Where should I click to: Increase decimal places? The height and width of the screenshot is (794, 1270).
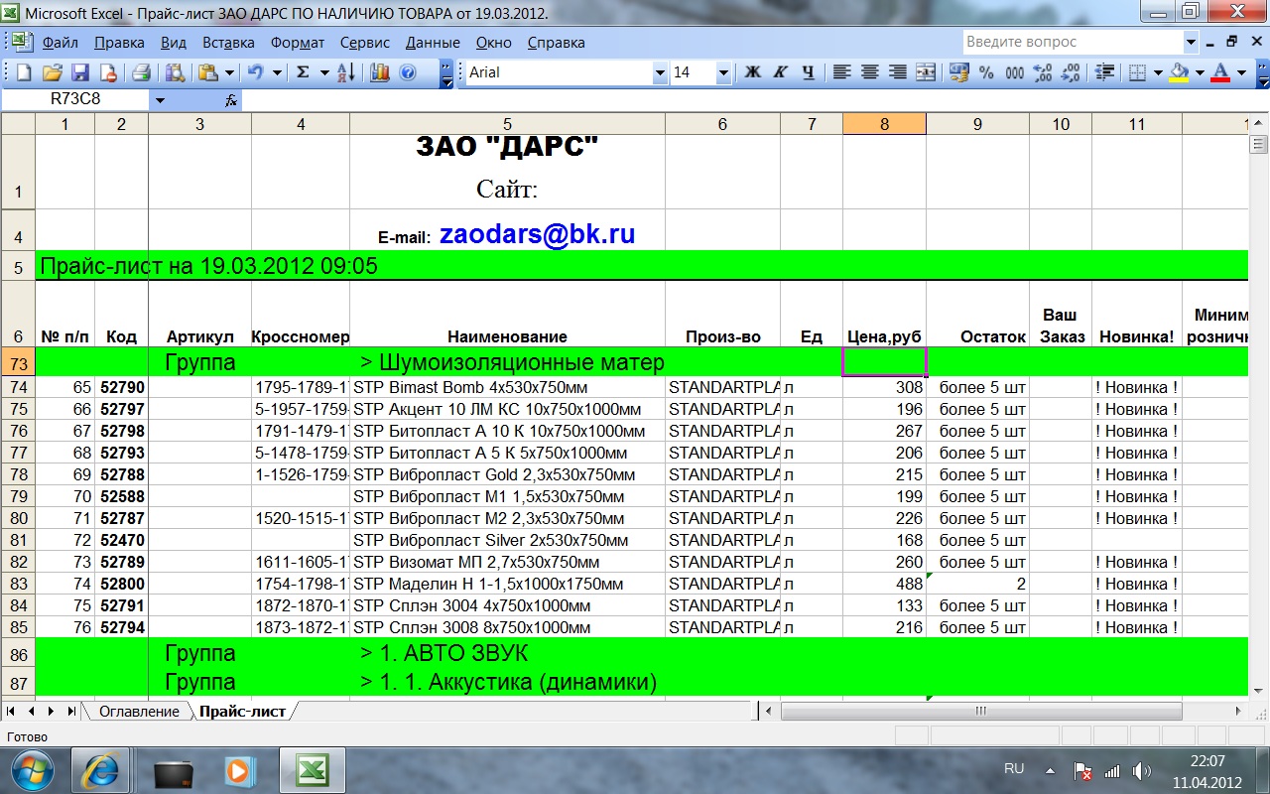(1043, 72)
